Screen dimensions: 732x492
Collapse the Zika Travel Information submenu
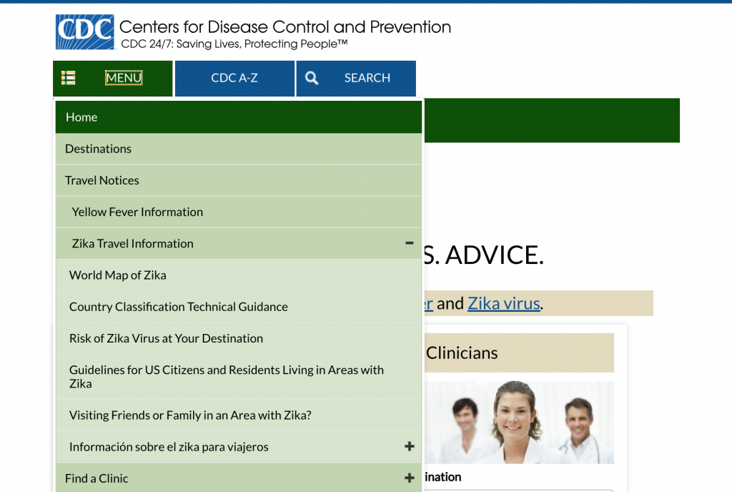coord(409,243)
